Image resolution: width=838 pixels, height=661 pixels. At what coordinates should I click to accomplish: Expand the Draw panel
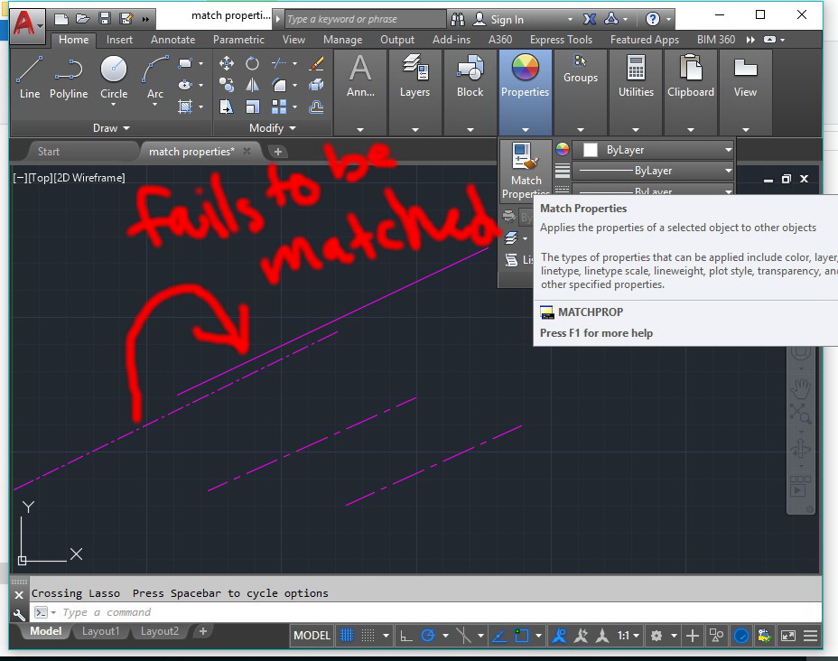(110, 127)
